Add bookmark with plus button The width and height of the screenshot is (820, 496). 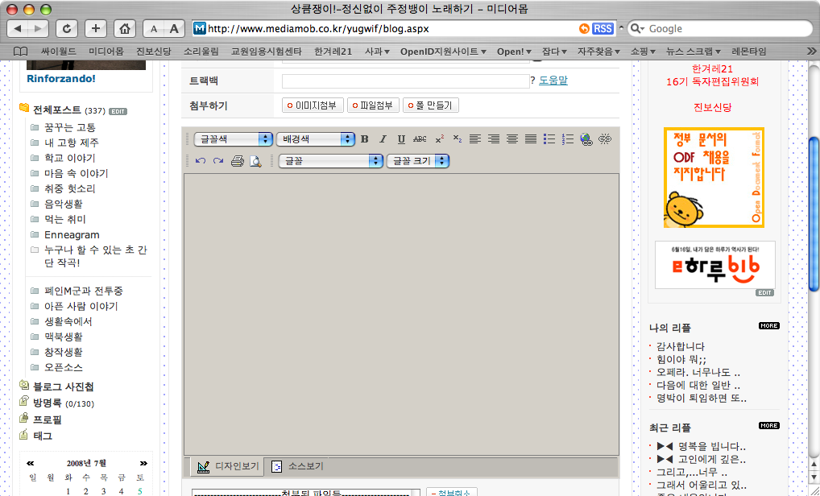coord(95,29)
